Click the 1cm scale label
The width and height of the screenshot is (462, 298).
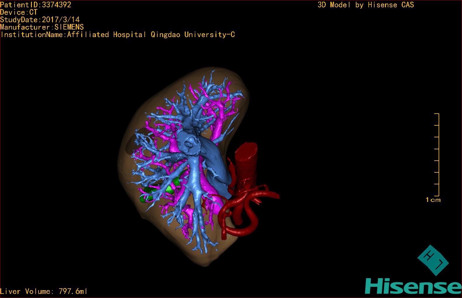tap(433, 200)
